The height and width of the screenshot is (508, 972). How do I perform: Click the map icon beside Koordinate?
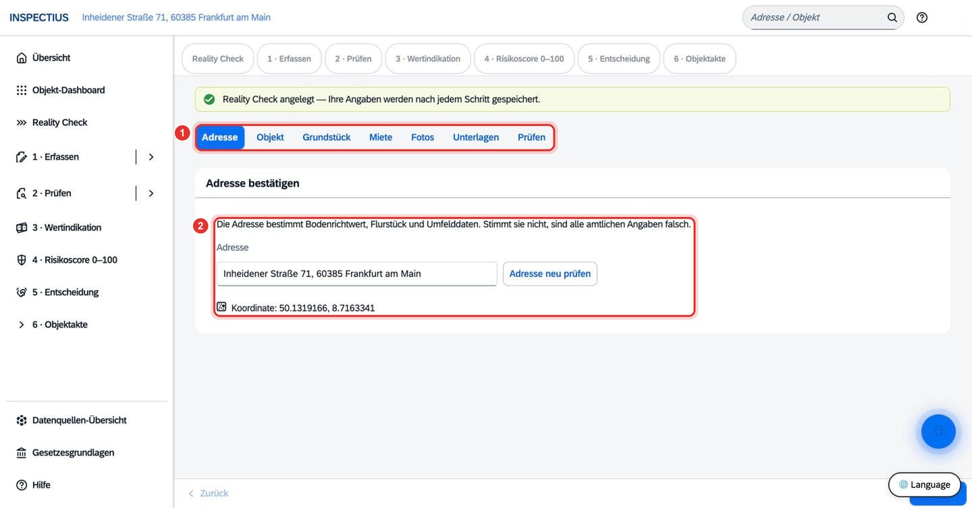click(x=221, y=307)
